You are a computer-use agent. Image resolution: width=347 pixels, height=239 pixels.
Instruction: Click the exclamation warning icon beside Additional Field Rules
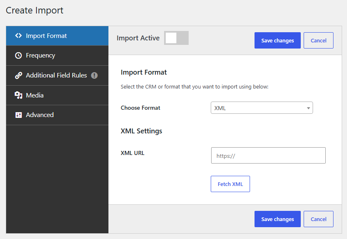94,75
